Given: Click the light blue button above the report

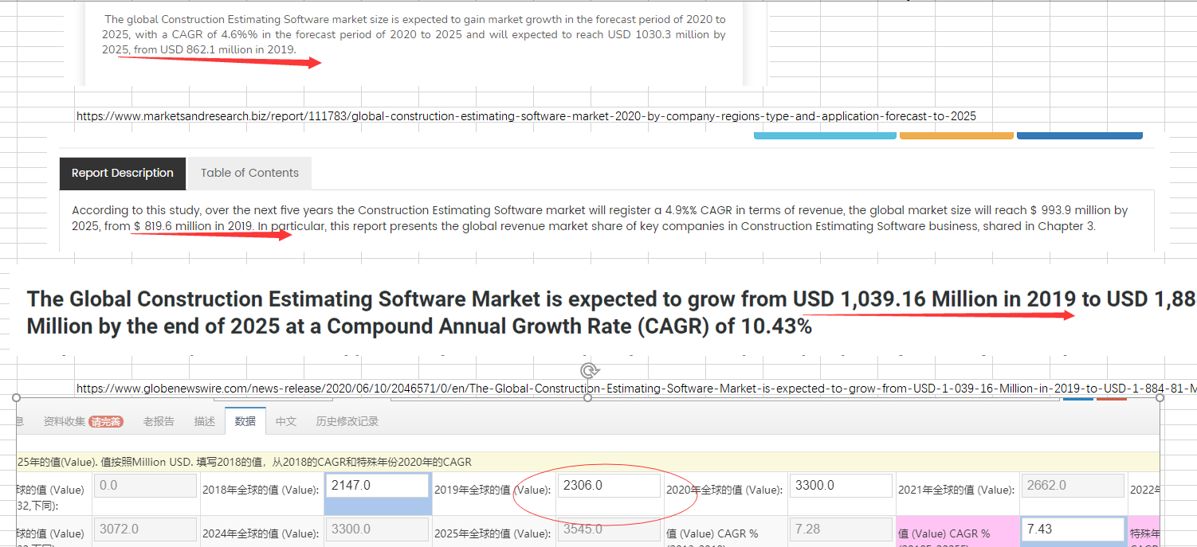Looking at the screenshot, I should click(825, 135).
